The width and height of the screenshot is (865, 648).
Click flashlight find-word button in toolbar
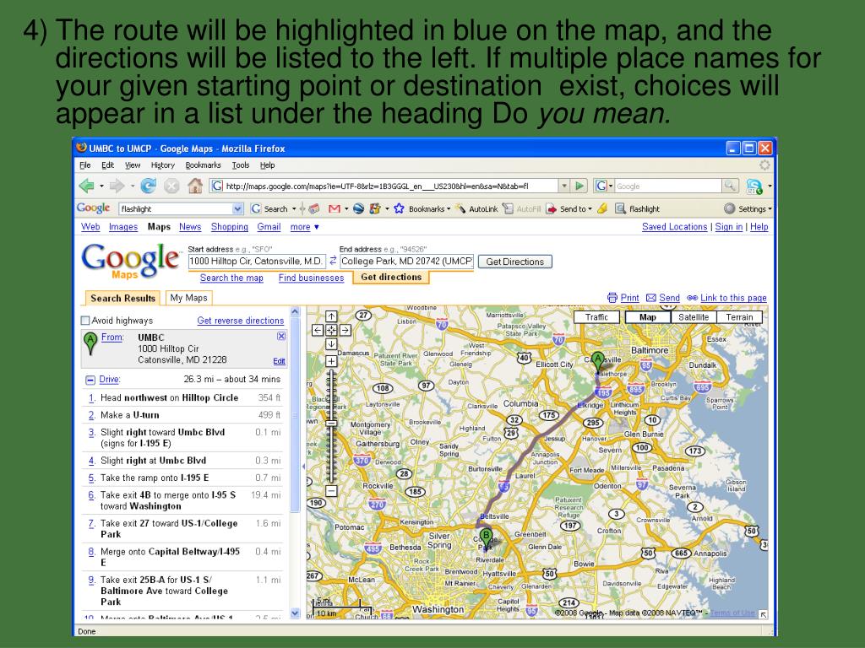click(637, 209)
